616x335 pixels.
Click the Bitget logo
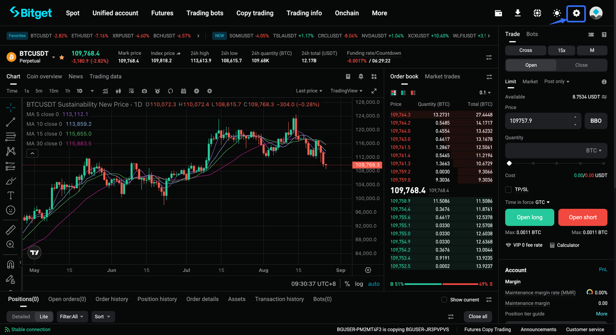coord(31,13)
